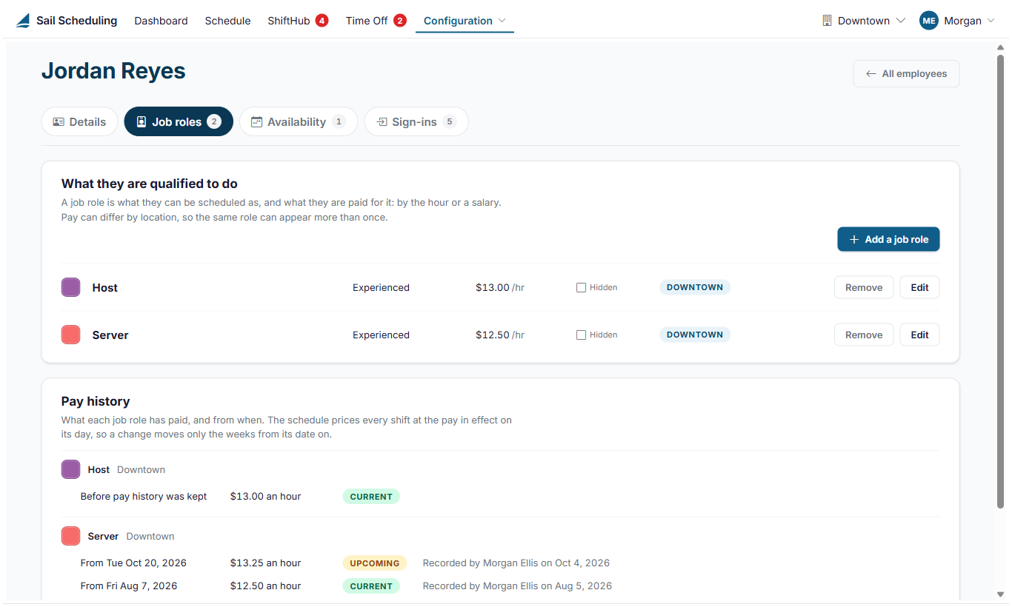
Task: Open ShiftHub from the top navigation
Action: (x=297, y=21)
